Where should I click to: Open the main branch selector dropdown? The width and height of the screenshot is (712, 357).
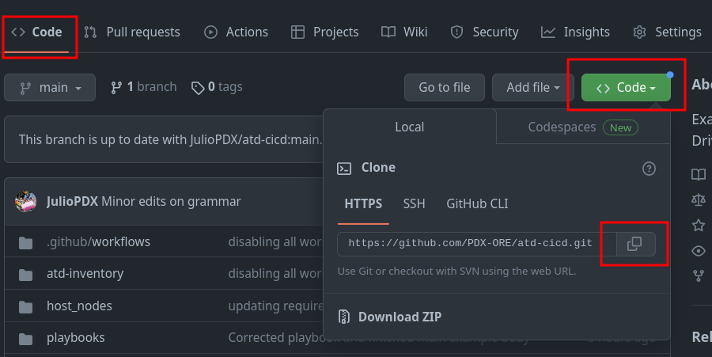(x=50, y=88)
